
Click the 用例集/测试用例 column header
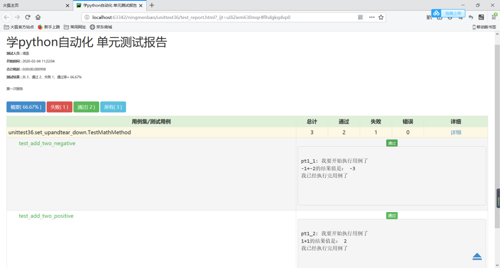coord(151,122)
